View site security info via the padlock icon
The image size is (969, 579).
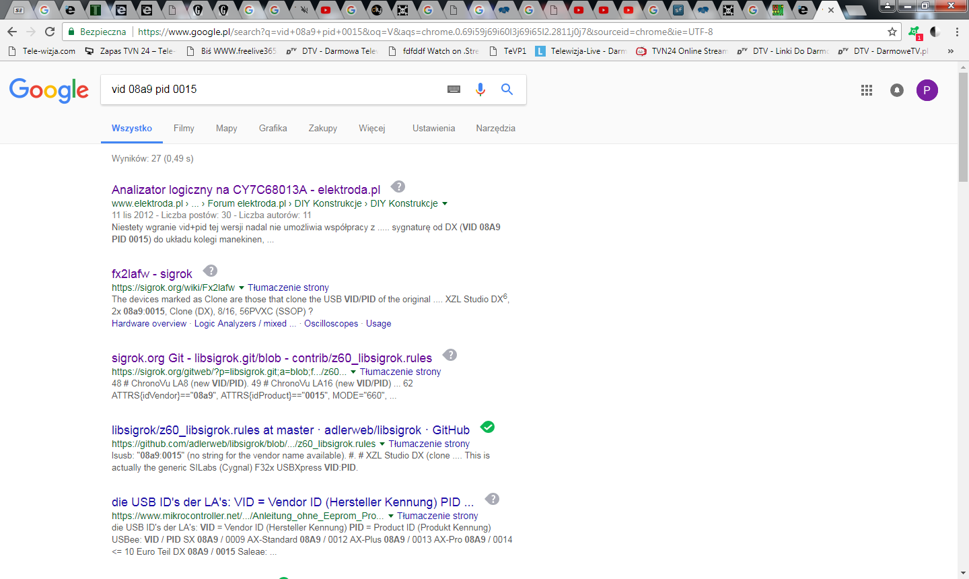coord(71,32)
